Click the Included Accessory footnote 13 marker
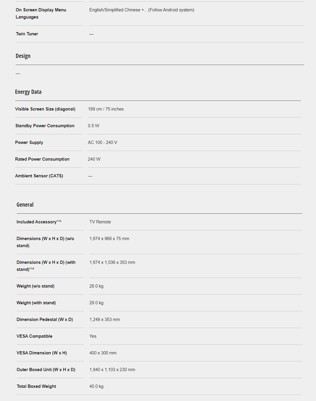316x401 pixels. [x=59, y=221]
